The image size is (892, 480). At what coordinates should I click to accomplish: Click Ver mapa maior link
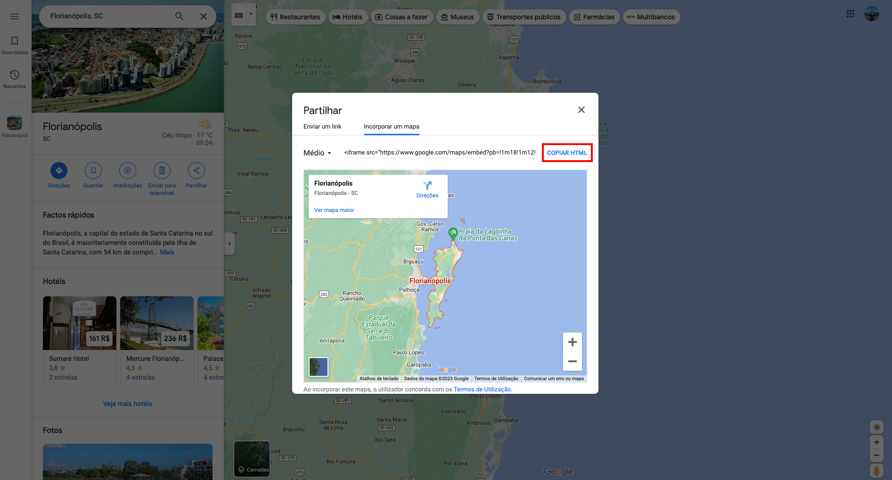(x=334, y=210)
